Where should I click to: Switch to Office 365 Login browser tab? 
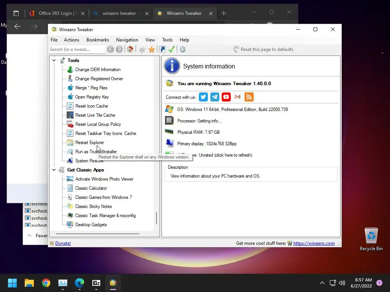[56, 13]
